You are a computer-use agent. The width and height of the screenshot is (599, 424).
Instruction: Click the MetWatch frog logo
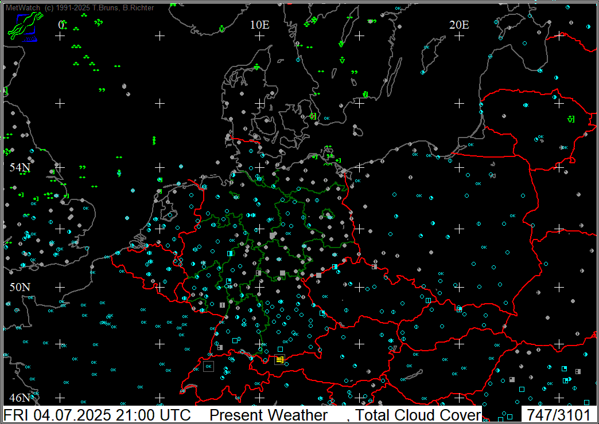tap(26, 26)
